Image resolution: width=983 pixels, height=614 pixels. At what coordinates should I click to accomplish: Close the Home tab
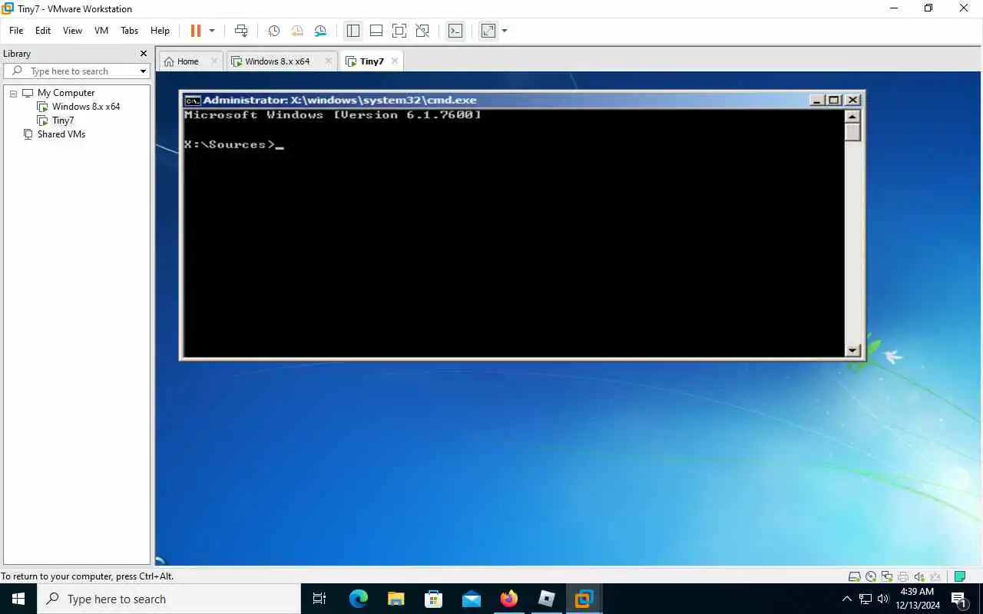click(x=213, y=61)
